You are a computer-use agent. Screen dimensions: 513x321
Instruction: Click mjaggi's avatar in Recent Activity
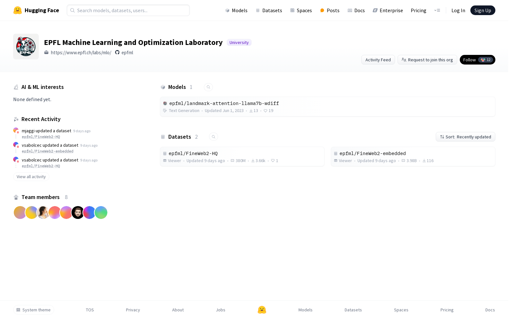[x=16, y=130]
